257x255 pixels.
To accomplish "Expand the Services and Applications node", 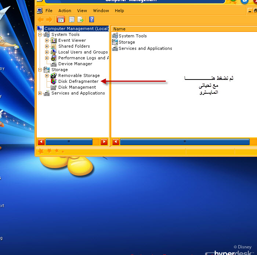I will [40, 93].
